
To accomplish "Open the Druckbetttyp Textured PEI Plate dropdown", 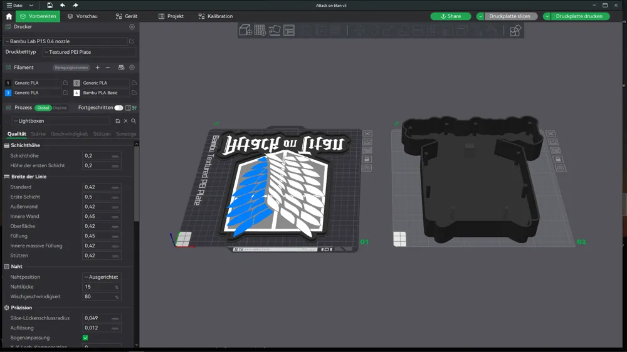I will pos(88,52).
